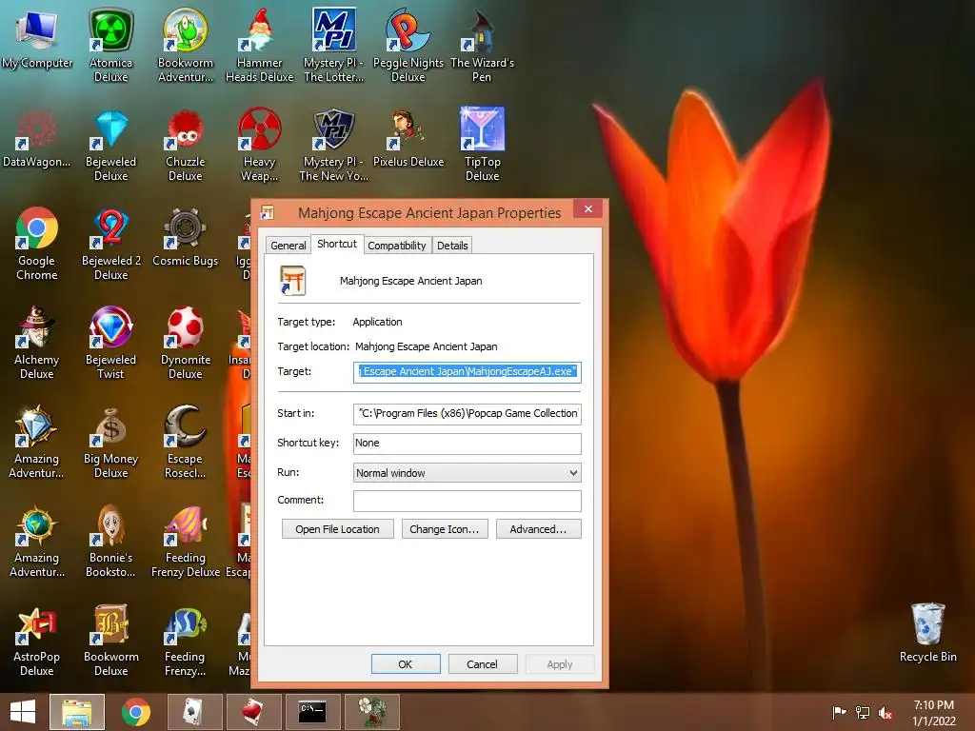The image size is (975, 731).
Task: Launch Atomica Deluxe shortcut
Action: 110,45
